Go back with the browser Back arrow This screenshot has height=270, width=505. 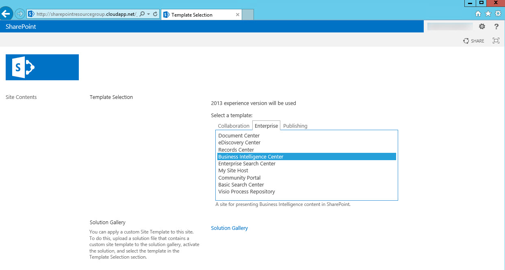[x=6, y=14]
